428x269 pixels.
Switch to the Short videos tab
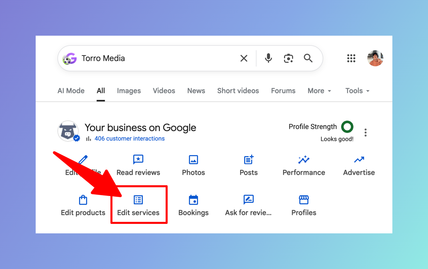[x=238, y=91]
